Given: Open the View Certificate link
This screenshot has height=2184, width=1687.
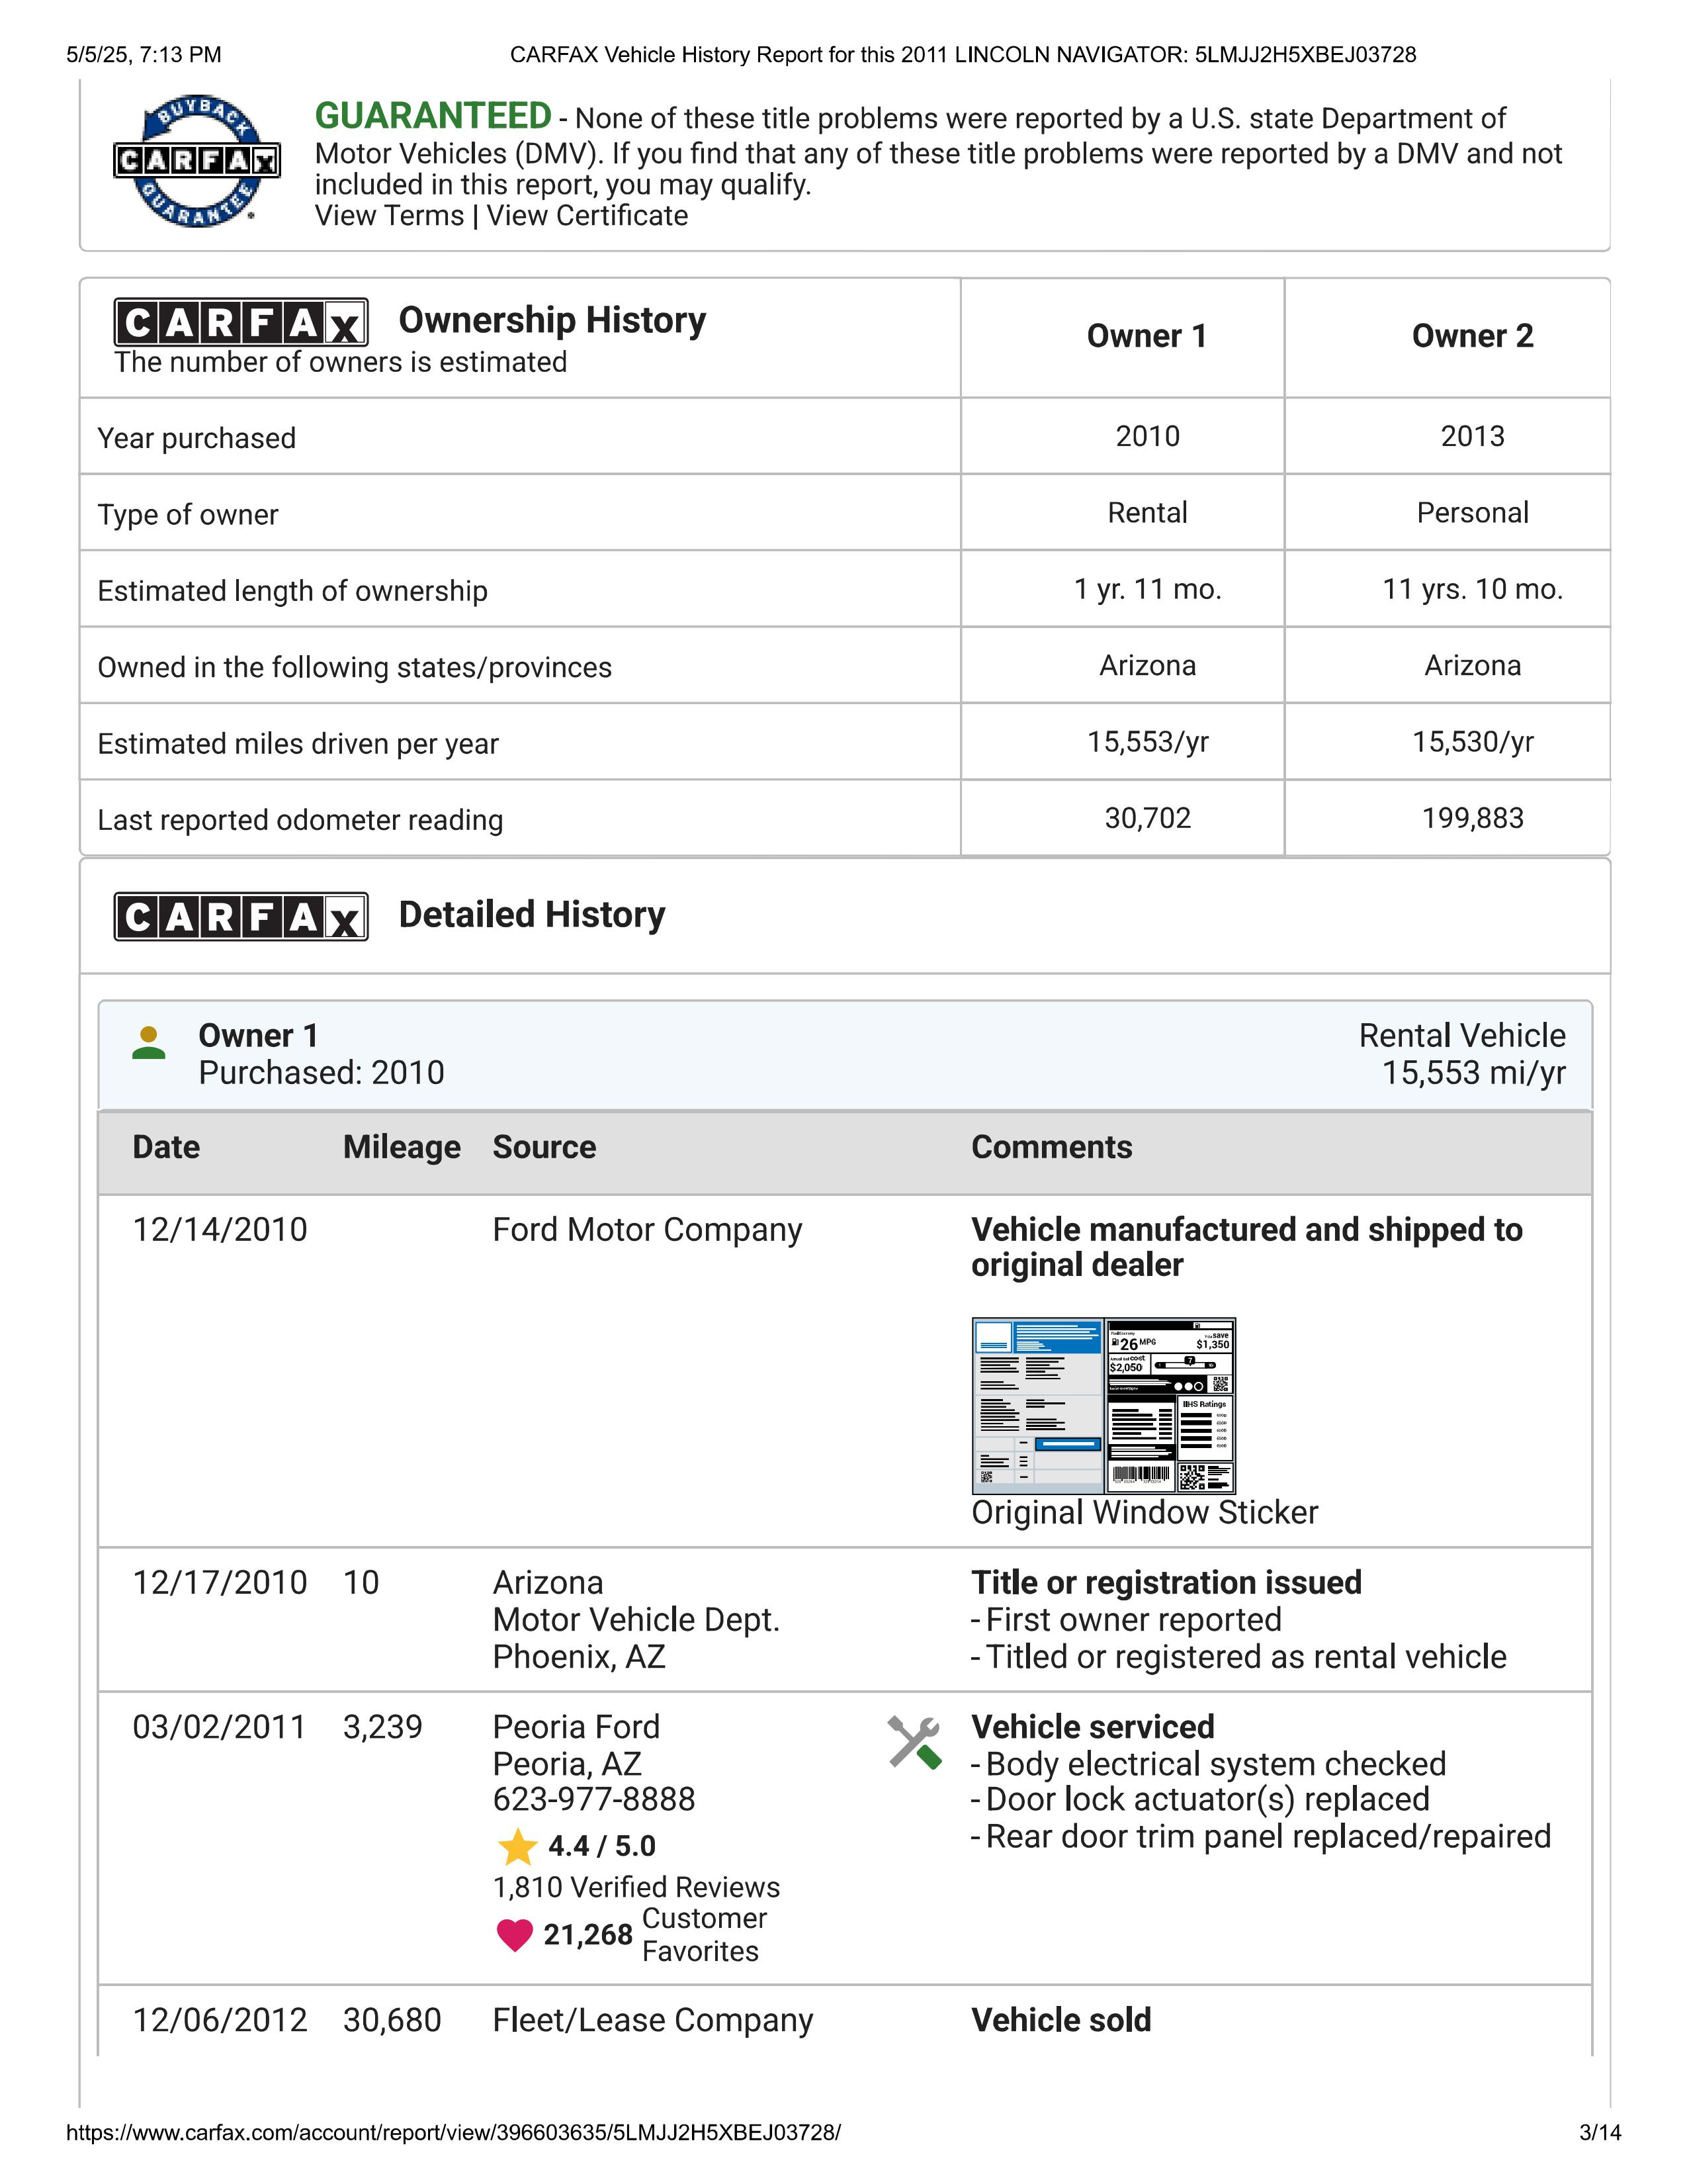Looking at the screenshot, I should [587, 216].
